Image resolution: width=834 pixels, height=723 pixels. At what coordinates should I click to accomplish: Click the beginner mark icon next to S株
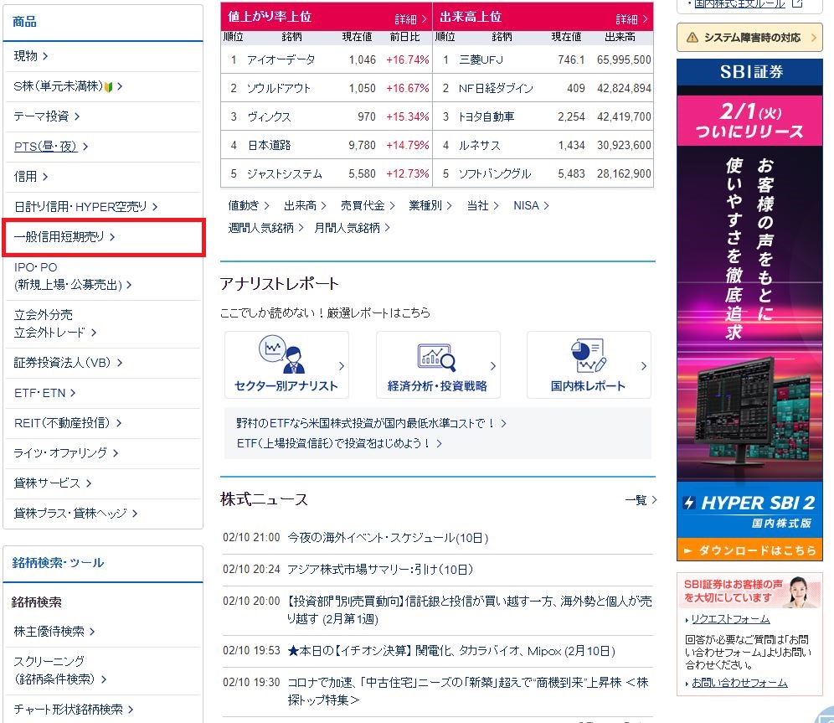(x=109, y=87)
